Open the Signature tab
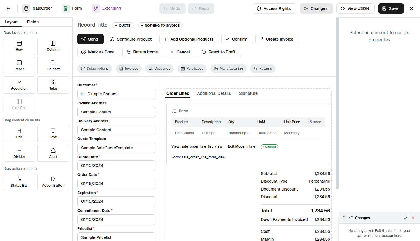Viewport: 420px width, 241px height. 248,93
